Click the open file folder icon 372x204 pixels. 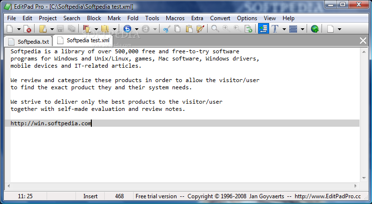click(43, 29)
